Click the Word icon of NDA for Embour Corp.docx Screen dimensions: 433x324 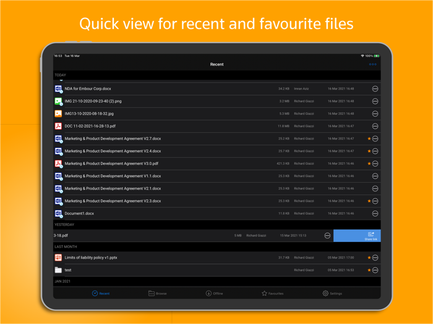click(58, 89)
